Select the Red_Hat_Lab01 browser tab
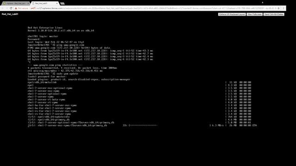 tap(44, 3)
